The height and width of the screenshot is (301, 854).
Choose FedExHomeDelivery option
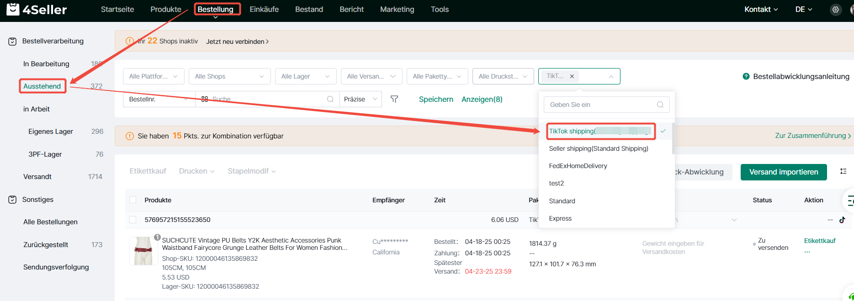tap(578, 166)
